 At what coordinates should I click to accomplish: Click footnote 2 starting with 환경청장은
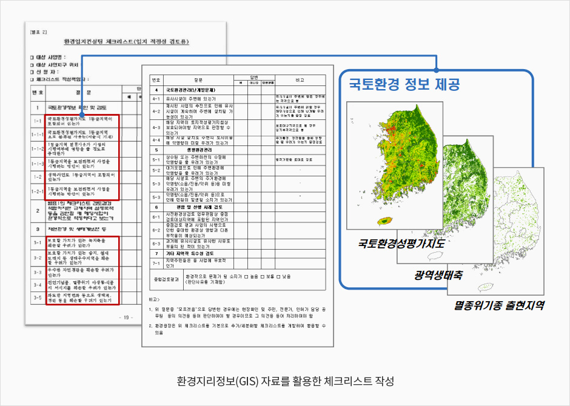pos(237,329)
